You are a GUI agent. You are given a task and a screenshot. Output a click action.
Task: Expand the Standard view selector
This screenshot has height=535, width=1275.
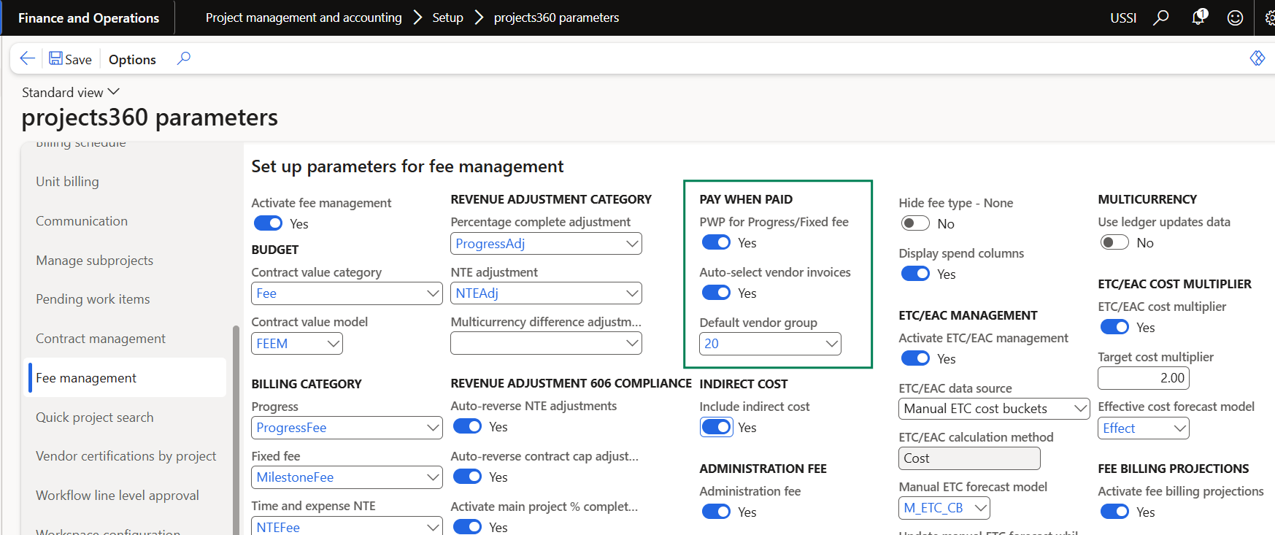click(70, 92)
